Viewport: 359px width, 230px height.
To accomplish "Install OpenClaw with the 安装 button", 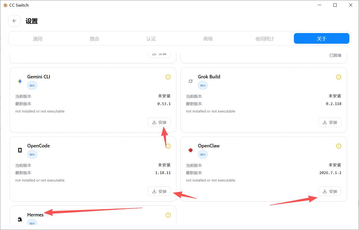I will point(330,191).
